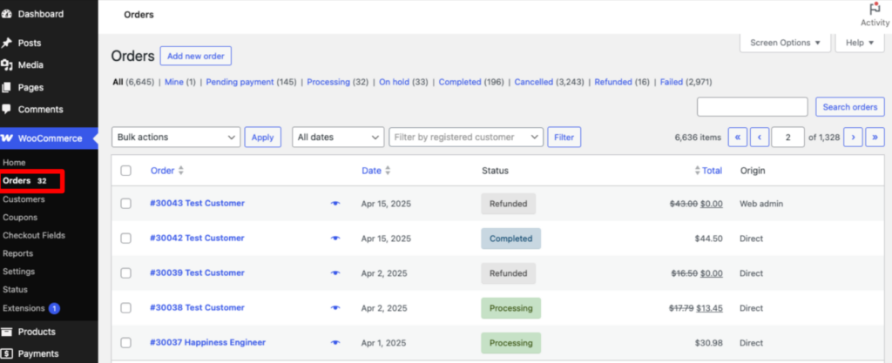Click the order search input field
The image size is (892, 363).
point(753,107)
